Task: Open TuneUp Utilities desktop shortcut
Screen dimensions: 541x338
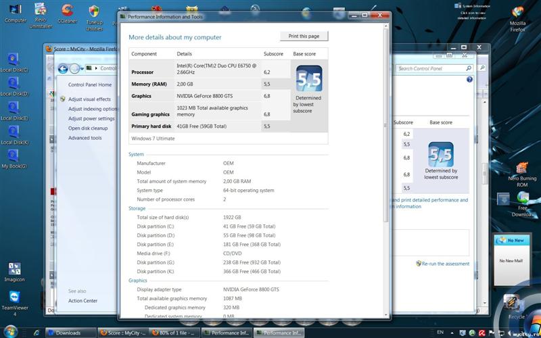Action: tap(94, 12)
